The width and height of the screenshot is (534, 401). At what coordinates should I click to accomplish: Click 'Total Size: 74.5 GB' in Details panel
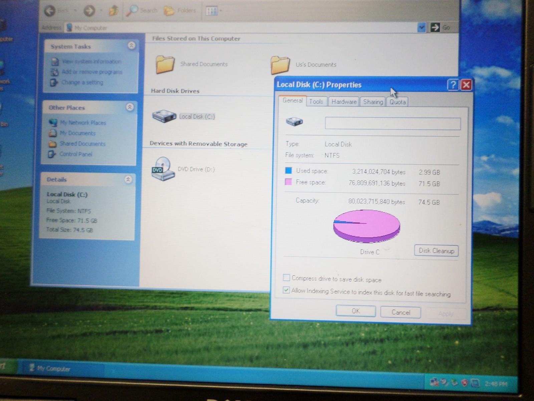(69, 230)
